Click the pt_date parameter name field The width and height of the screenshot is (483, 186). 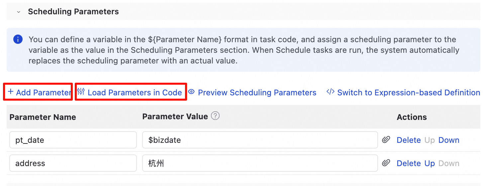point(73,140)
